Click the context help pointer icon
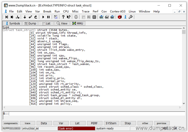 [68, 17]
